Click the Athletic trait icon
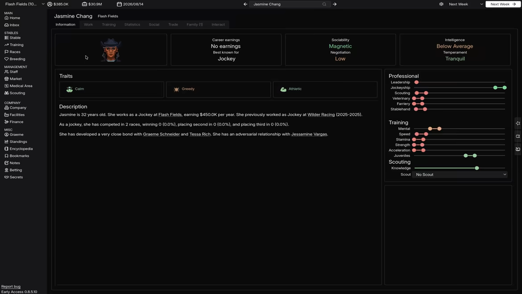 (x=283, y=89)
